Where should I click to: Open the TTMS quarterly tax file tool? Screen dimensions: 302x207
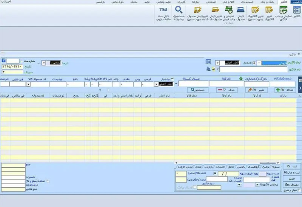coord(163,10)
